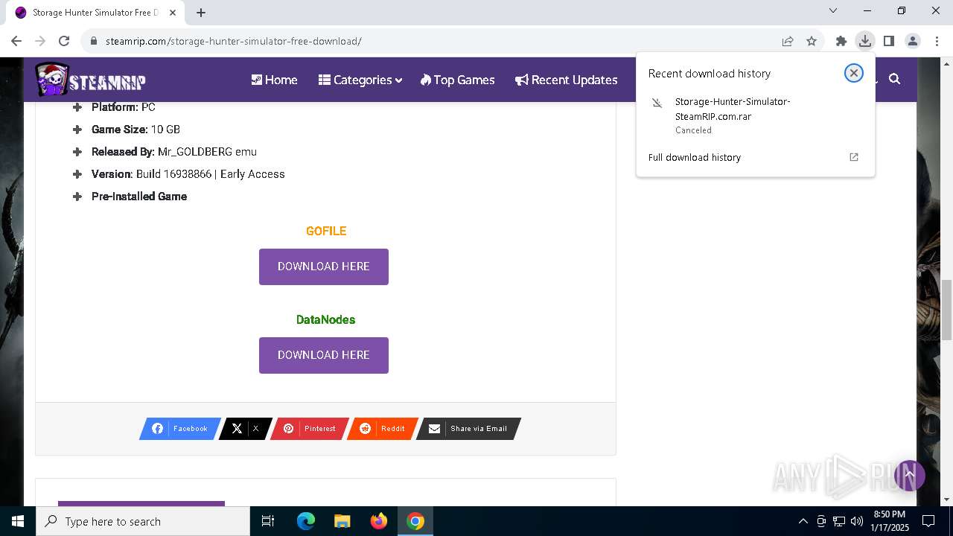Open Chrome three-dot menu
The image size is (953, 536).
pyautogui.click(x=937, y=41)
